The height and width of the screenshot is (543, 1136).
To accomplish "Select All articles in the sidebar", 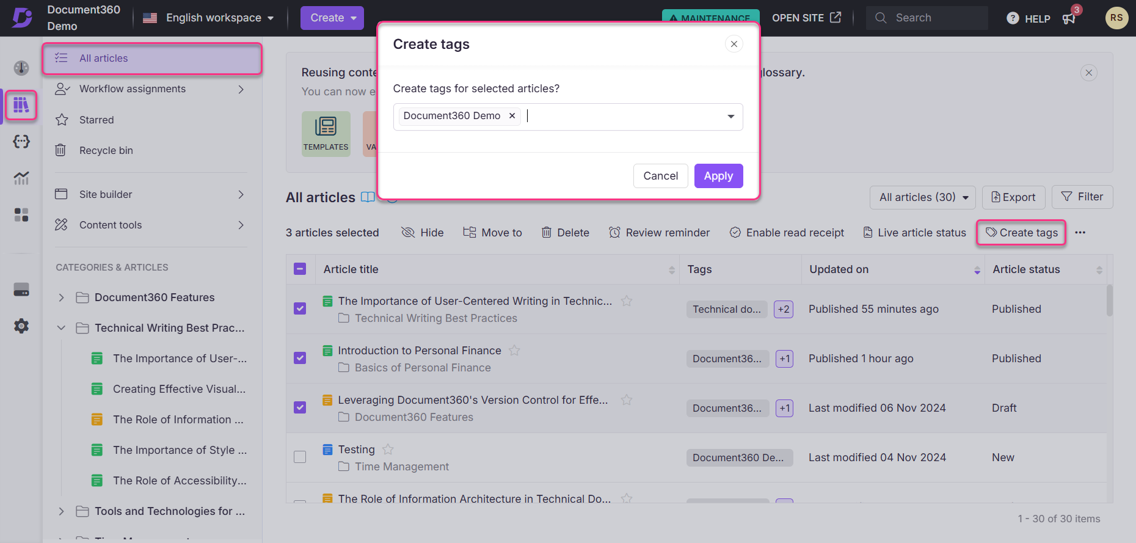I will pos(152,59).
